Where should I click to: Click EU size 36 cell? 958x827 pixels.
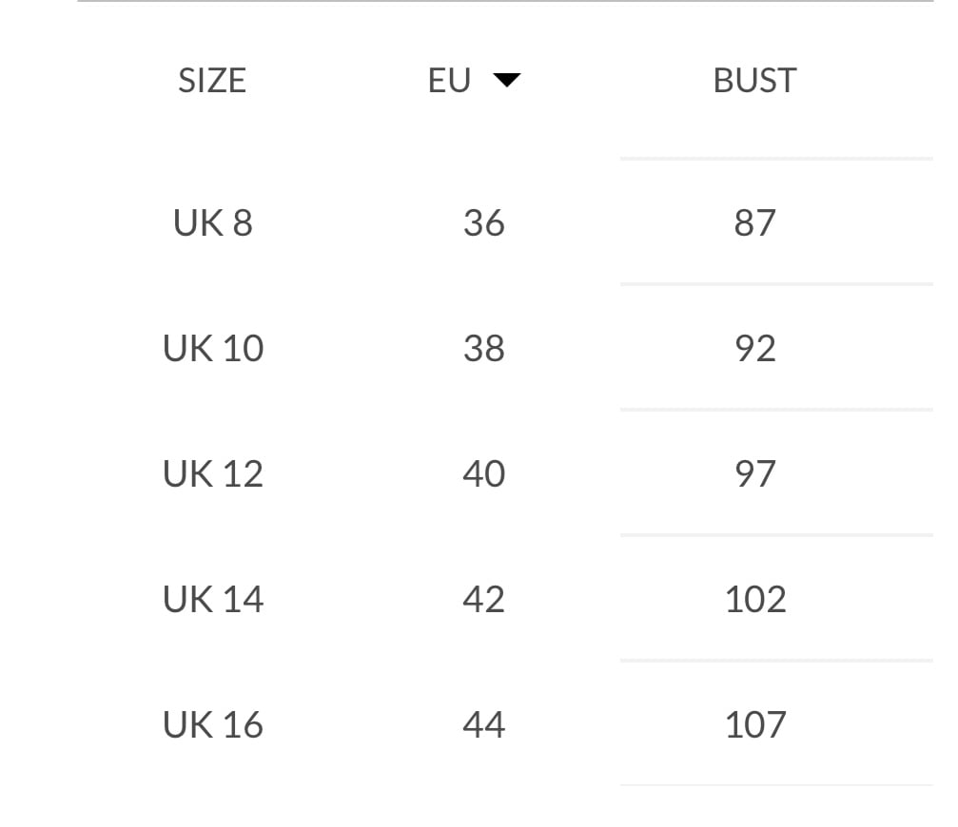[483, 223]
